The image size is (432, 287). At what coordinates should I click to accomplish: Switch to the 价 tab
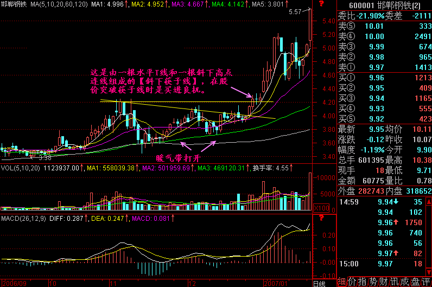coord(353,282)
